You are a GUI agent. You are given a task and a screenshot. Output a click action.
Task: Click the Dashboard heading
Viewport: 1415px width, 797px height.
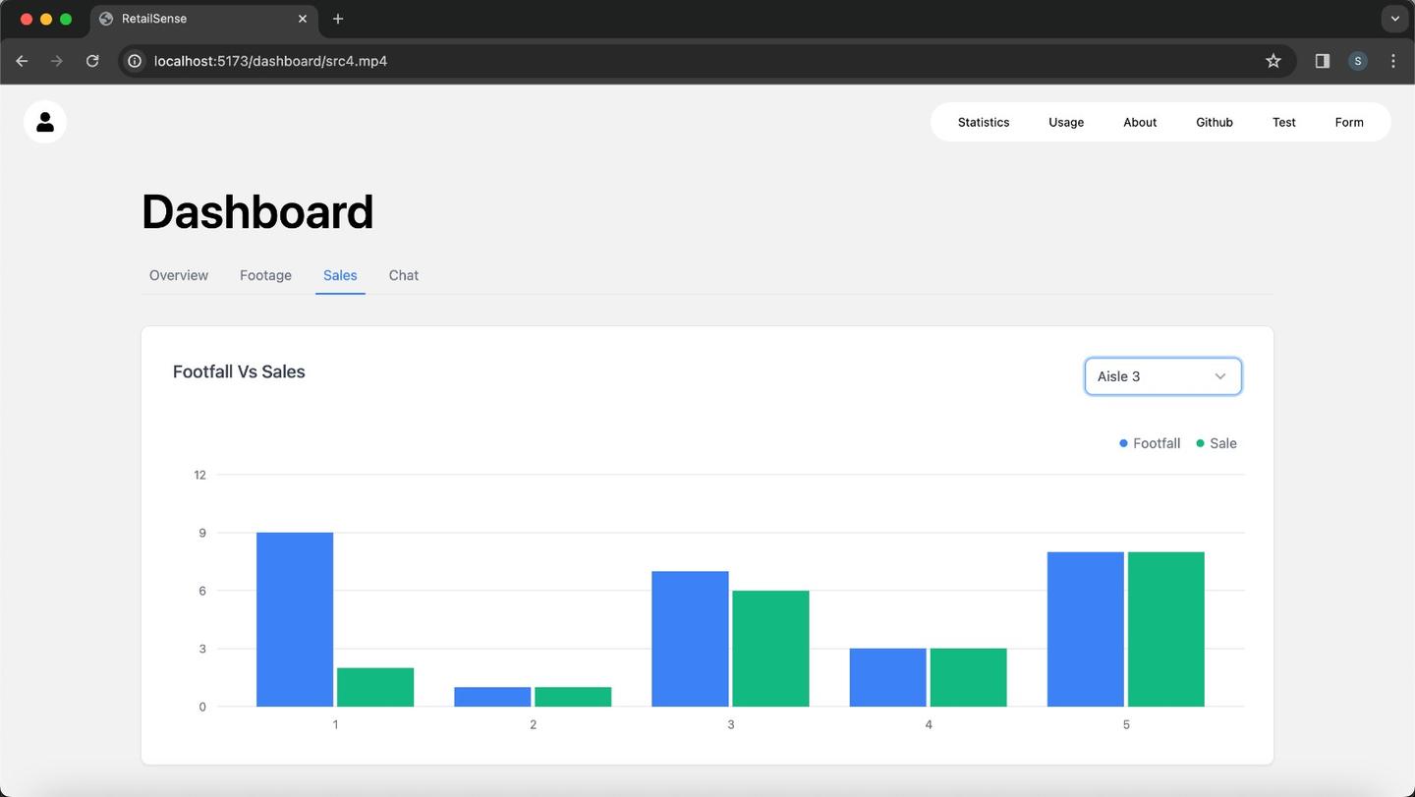point(257,211)
